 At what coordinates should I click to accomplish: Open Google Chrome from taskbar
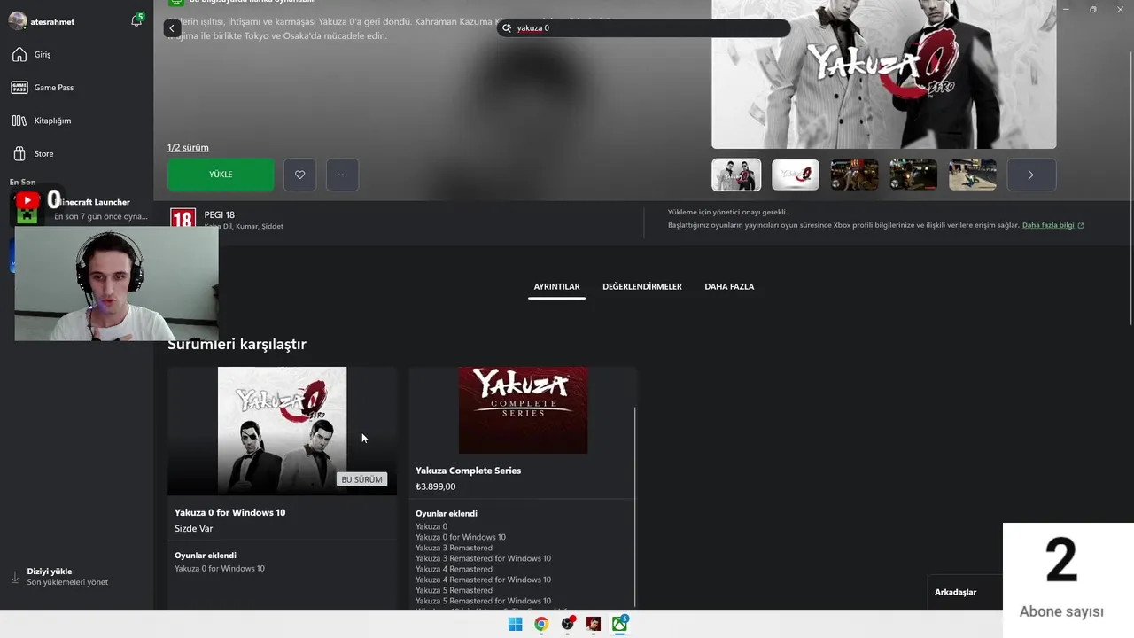tap(541, 624)
